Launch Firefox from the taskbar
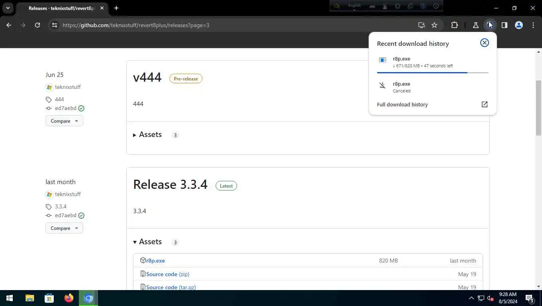 click(x=69, y=298)
